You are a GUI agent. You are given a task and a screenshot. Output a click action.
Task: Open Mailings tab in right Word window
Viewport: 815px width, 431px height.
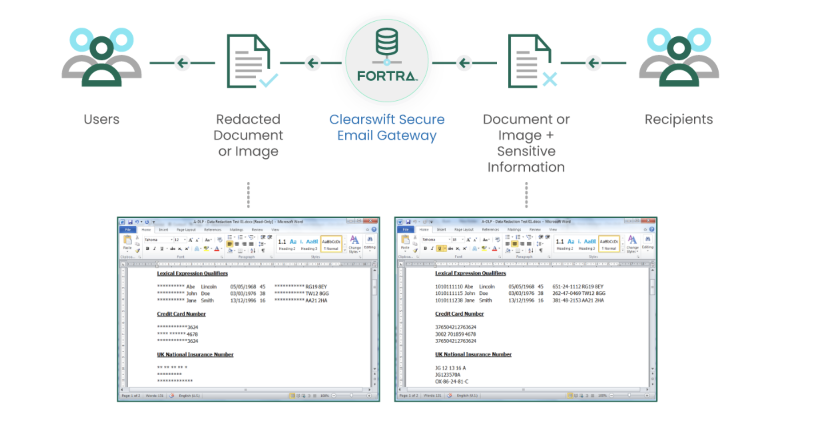coord(514,229)
